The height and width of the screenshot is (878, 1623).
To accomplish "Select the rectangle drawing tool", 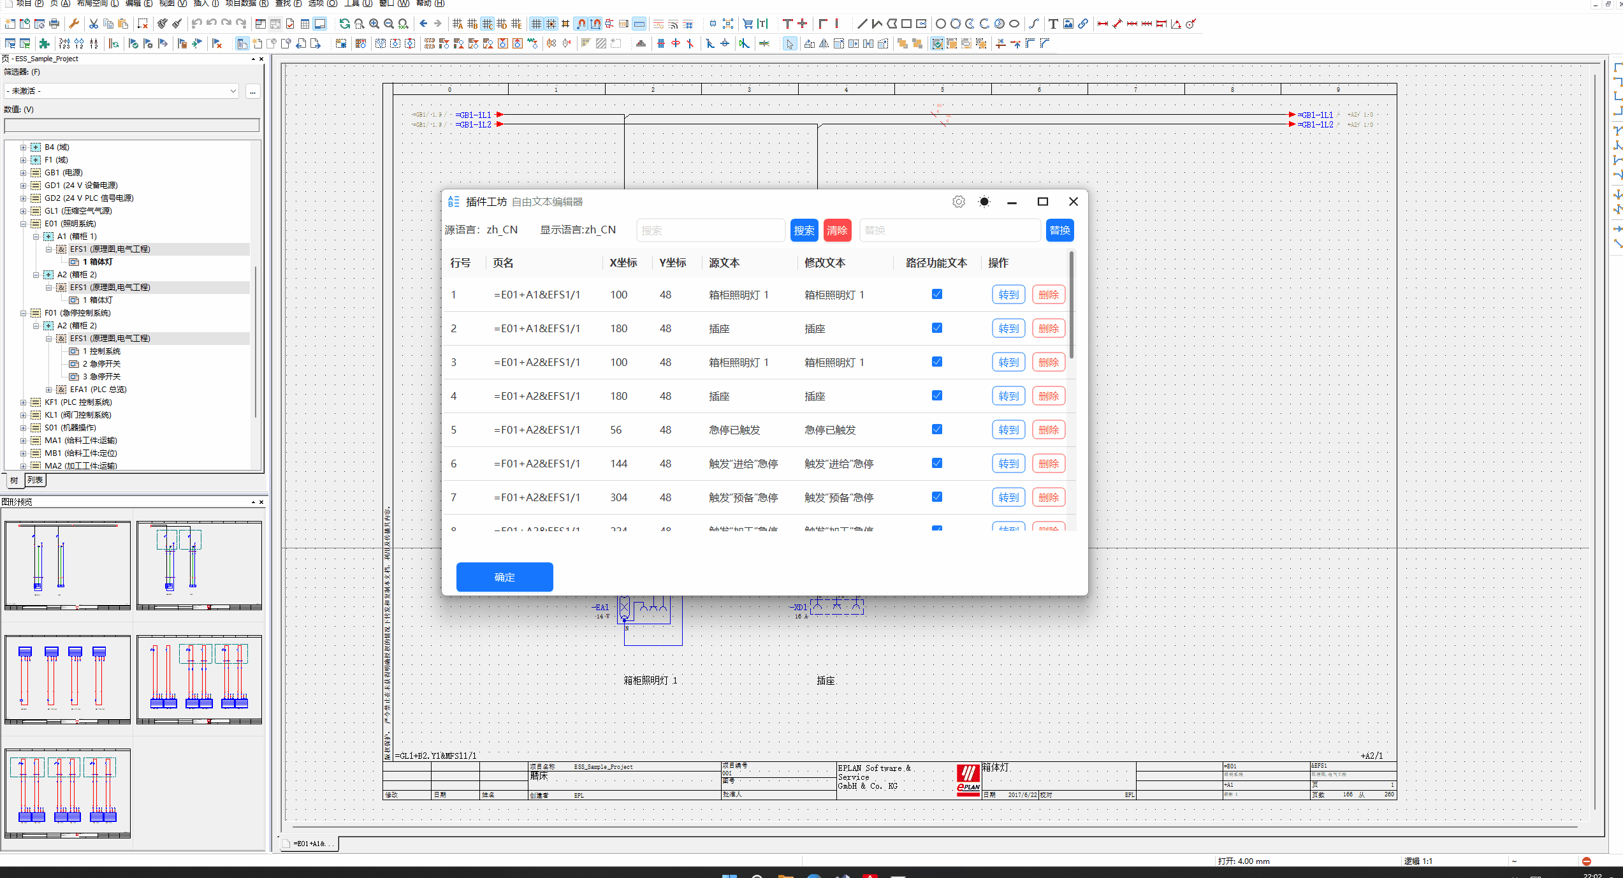I will point(906,24).
